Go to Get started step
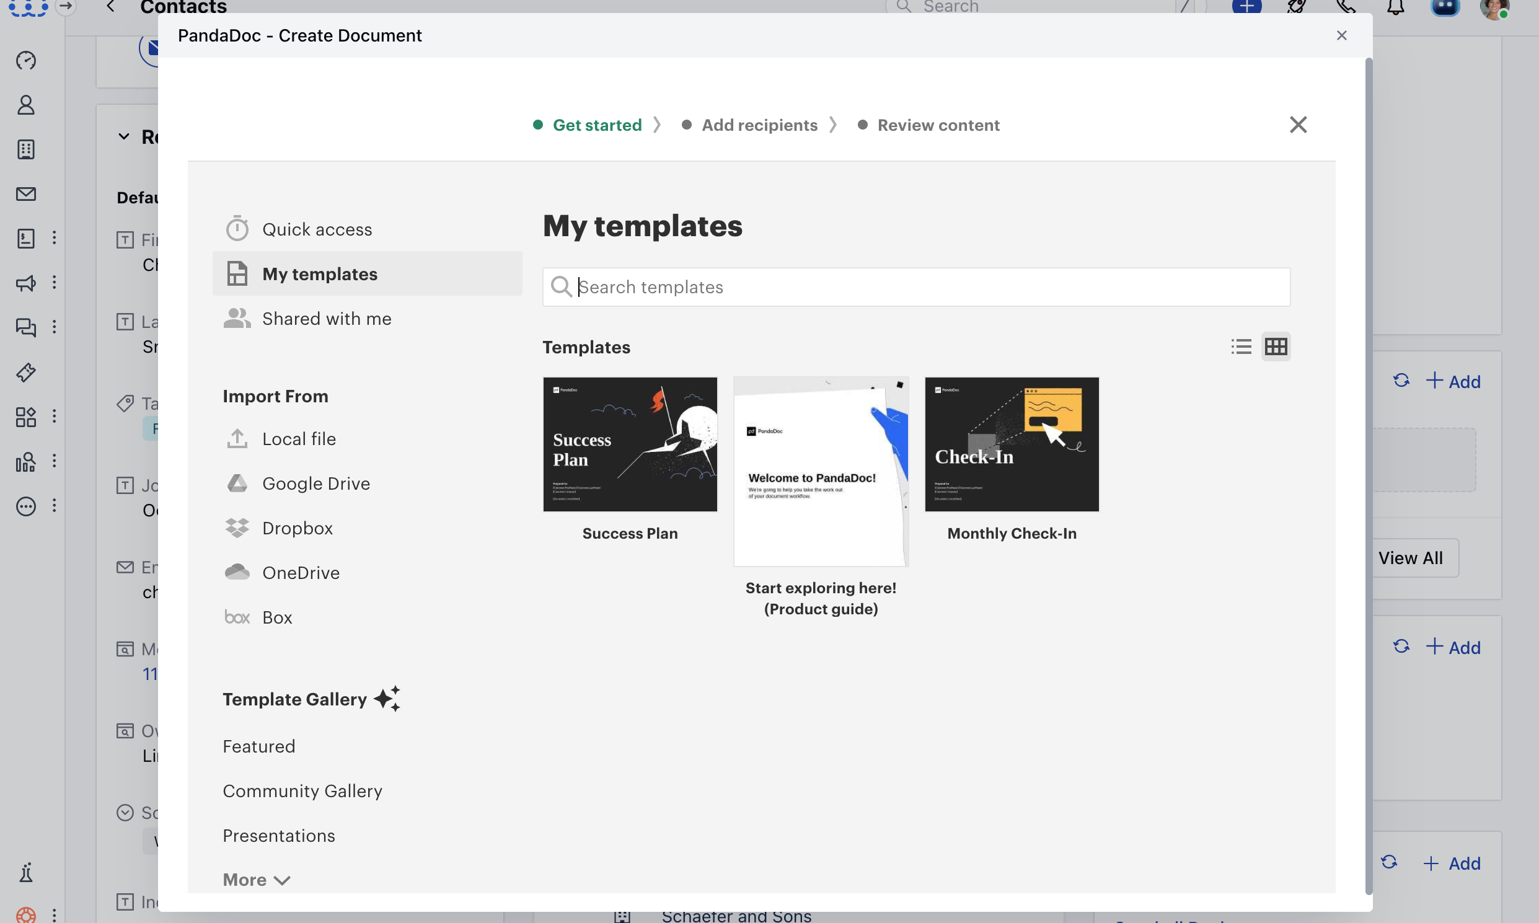Image resolution: width=1539 pixels, height=923 pixels. coord(588,125)
